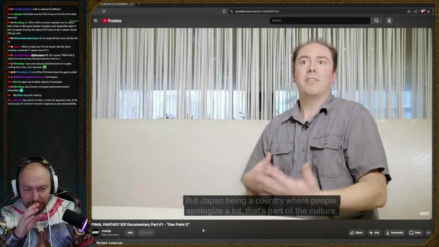Click the greyed Subscribe button
This screenshot has width=439, height=247.
point(146,233)
